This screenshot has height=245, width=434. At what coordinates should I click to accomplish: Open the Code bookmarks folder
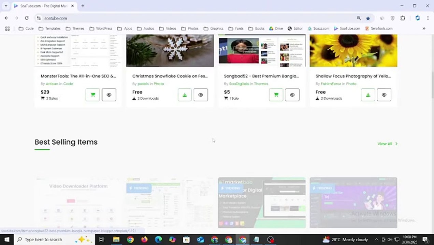tap(26, 29)
